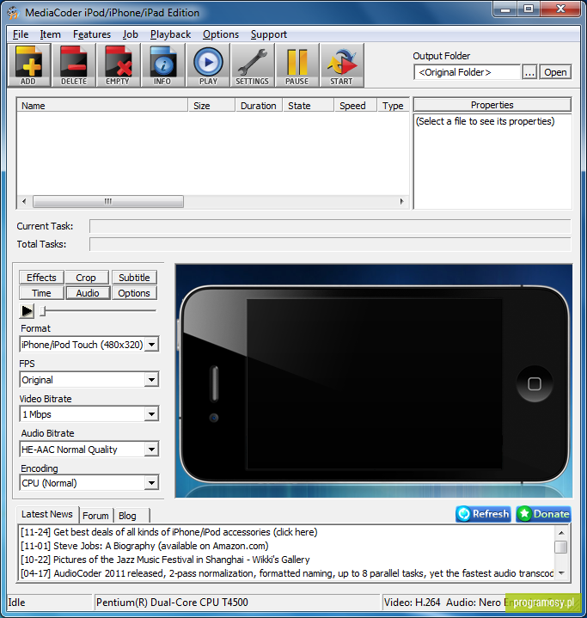Click the Output Folder path field
The height and width of the screenshot is (618, 587).
point(468,72)
